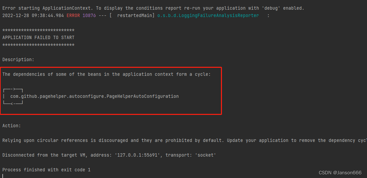
Task: Click the red ERROR log level
Action: [x=74, y=16]
